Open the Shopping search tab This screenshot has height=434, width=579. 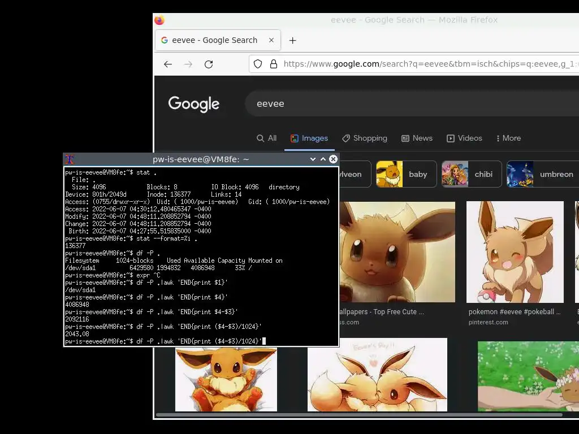coord(365,138)
